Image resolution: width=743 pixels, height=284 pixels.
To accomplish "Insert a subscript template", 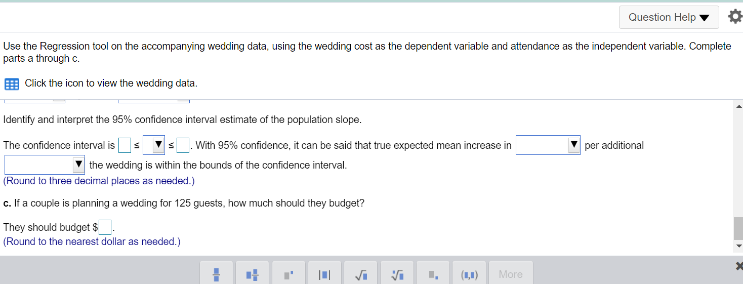I will point(432,274).
